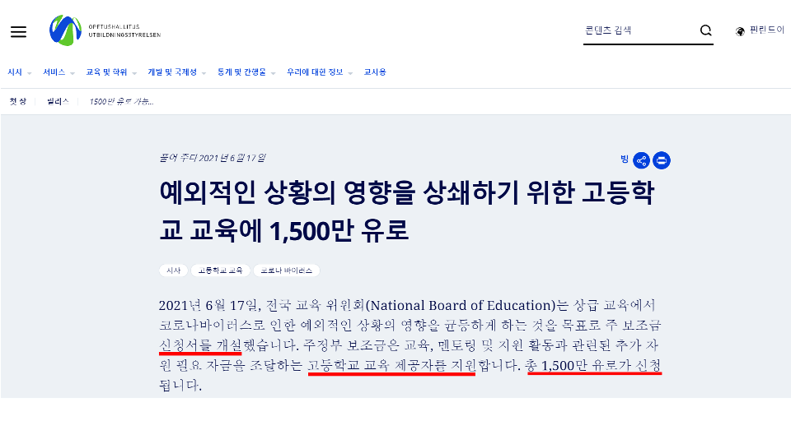The image size is (791, 444).
Task: Click the search magnifier icon
Action: point(706,31)
